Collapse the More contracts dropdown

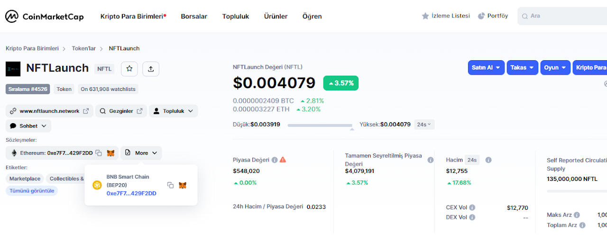click(x=141, y=153)
